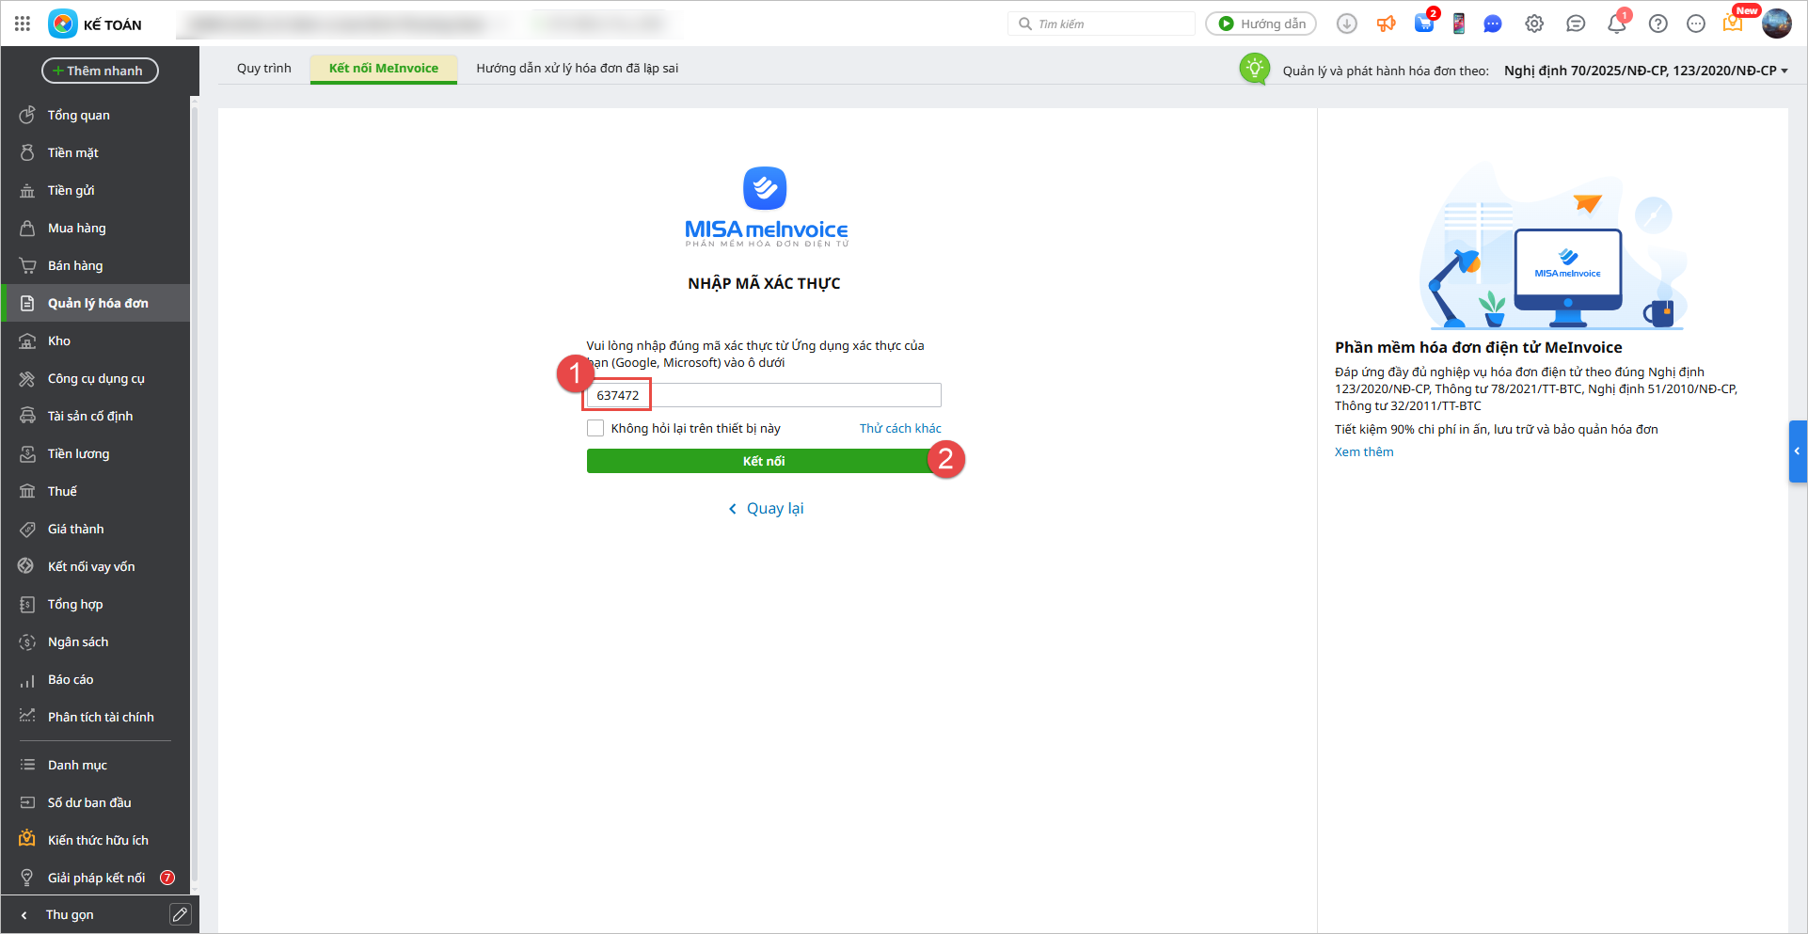Tick 'Không hỏi lại trên thiết bị này' checkbox
Viewport: 1808px width, 934px height.
coord(595,428)
